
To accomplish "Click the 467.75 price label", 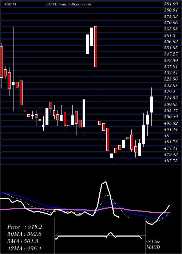I will (x=170, y=161).
